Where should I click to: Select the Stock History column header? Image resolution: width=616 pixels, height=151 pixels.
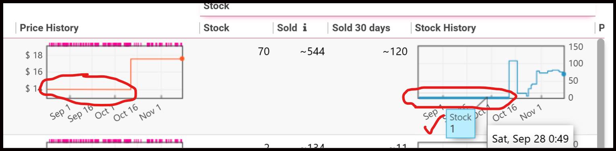(x=445, y=28)
